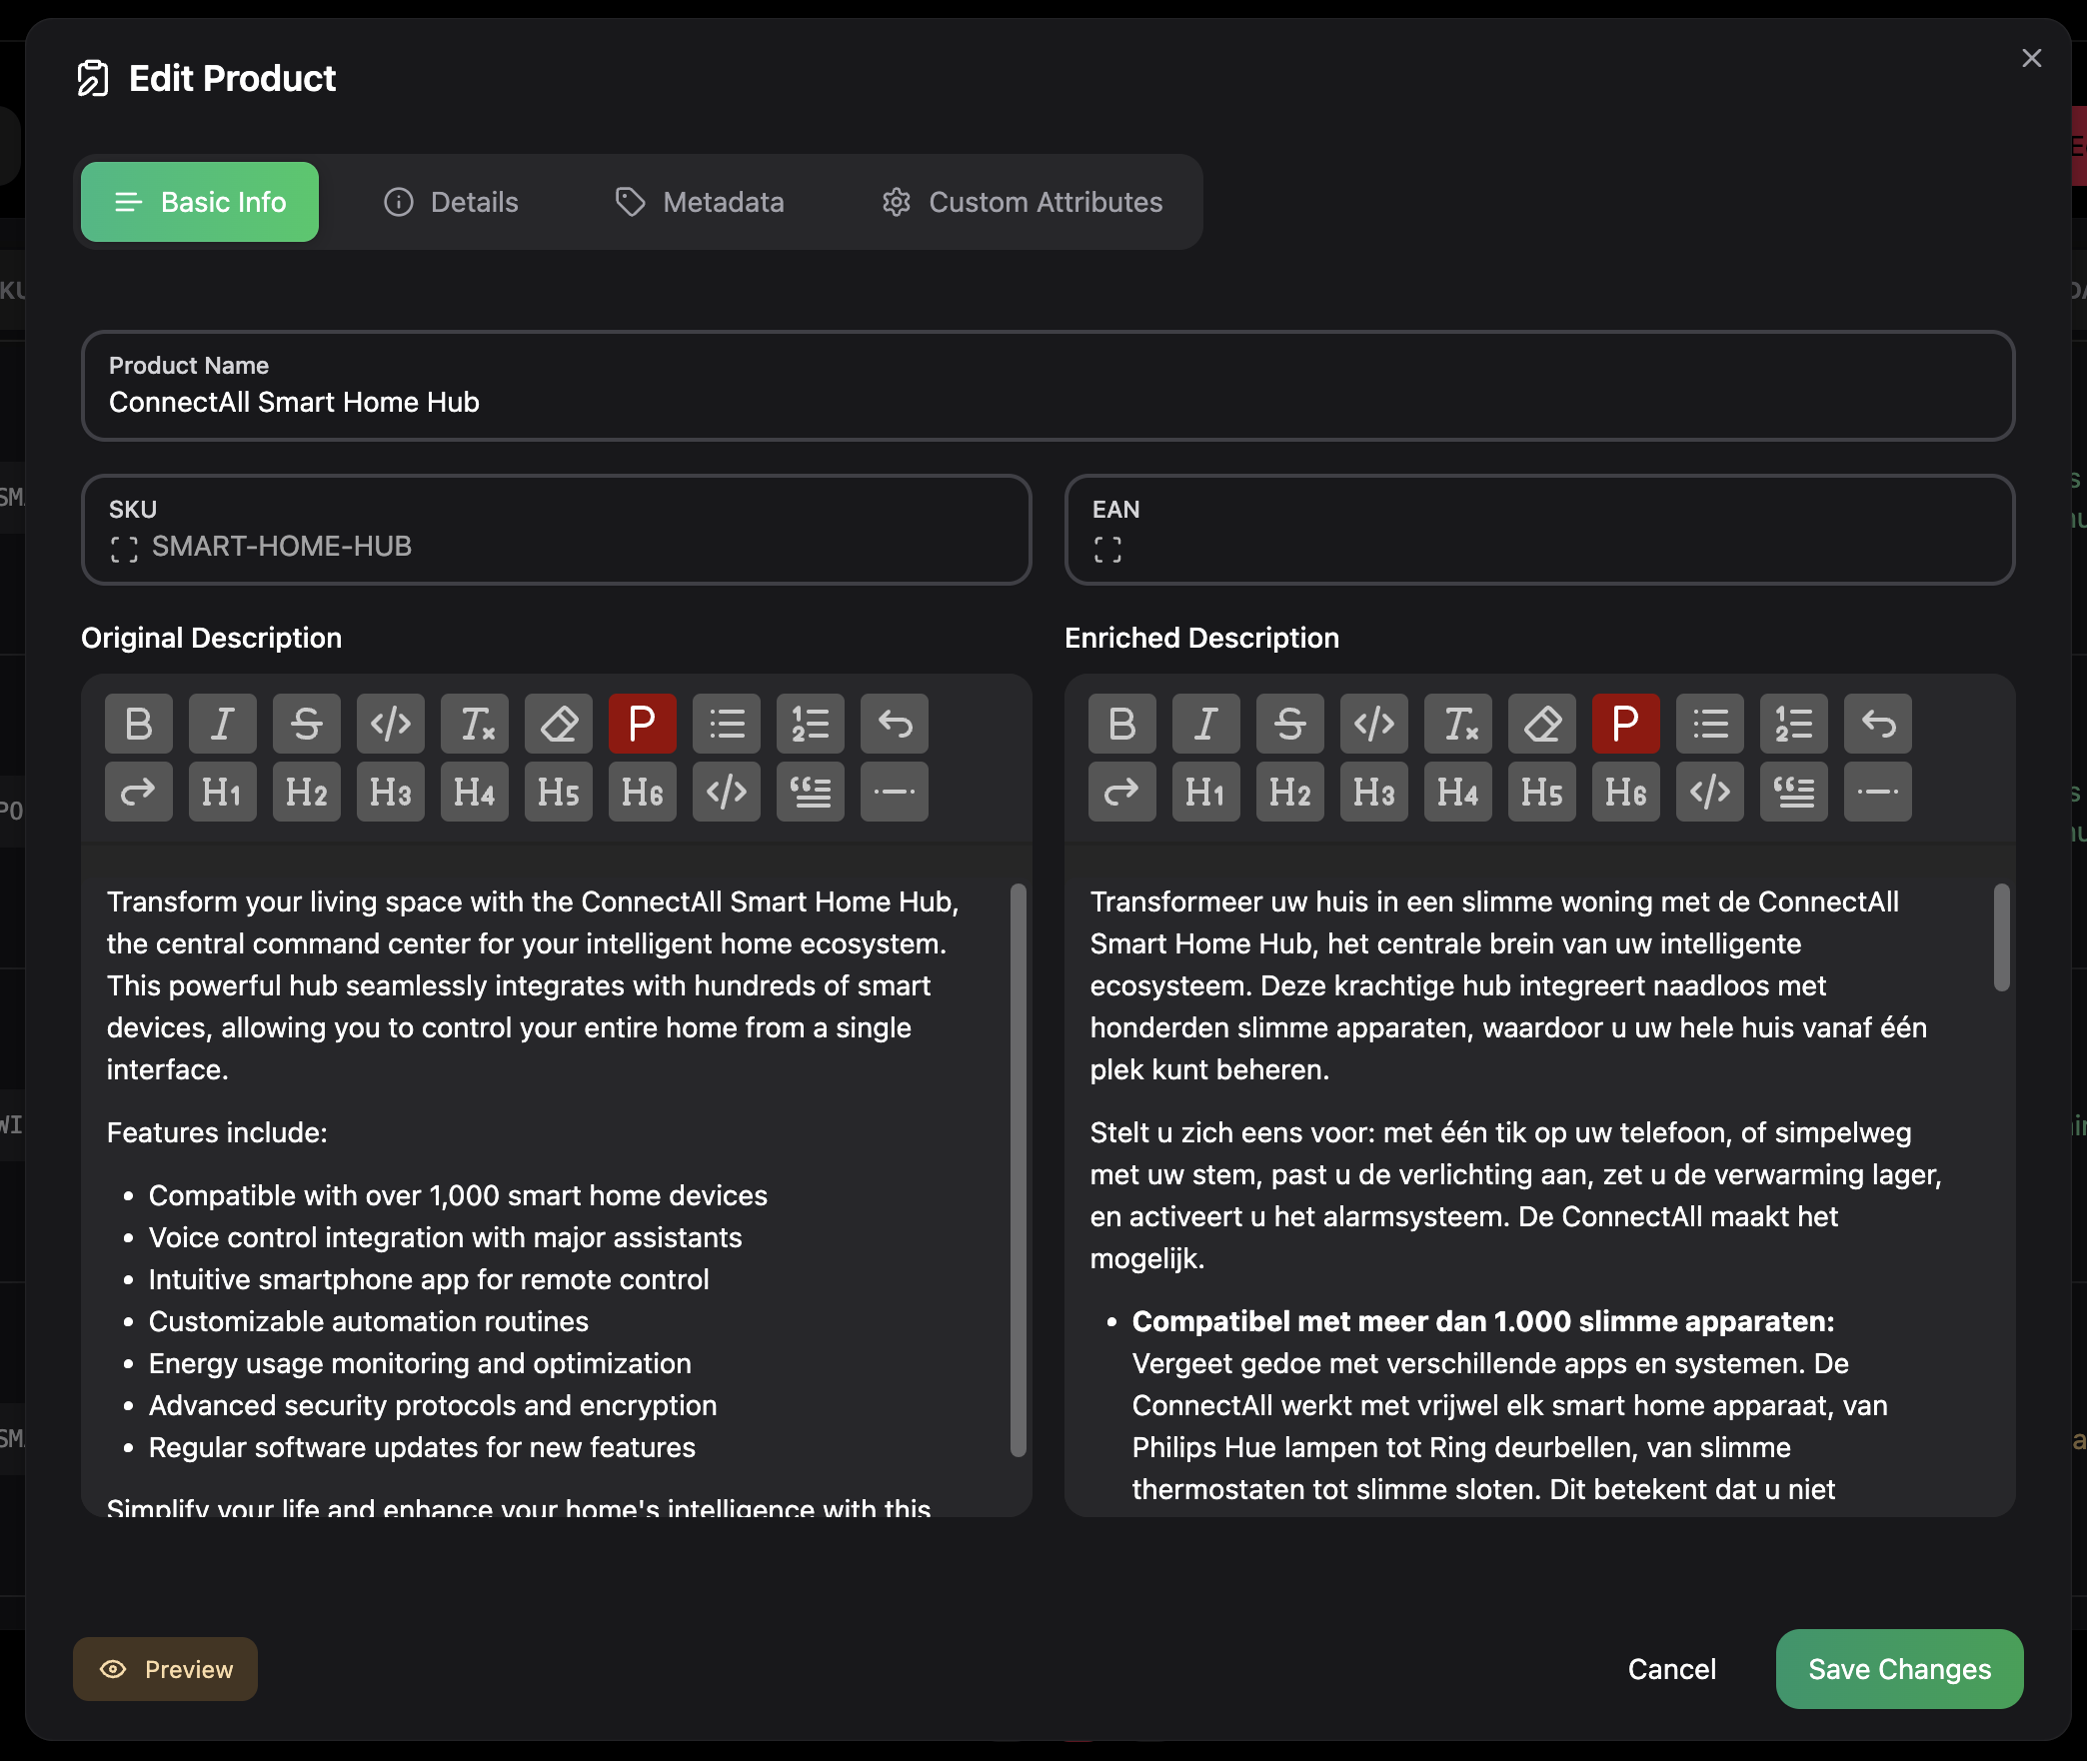Image resolution: width=2087 pixels, height=1761 pixels.
Task: Toggle H2 heading in Enriched Description toolbar
Action: pos(1289,792)
